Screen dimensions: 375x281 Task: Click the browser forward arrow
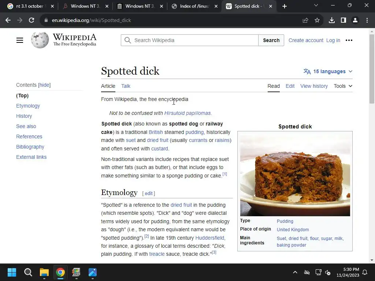pyautogui.click(x=20, y=20)
